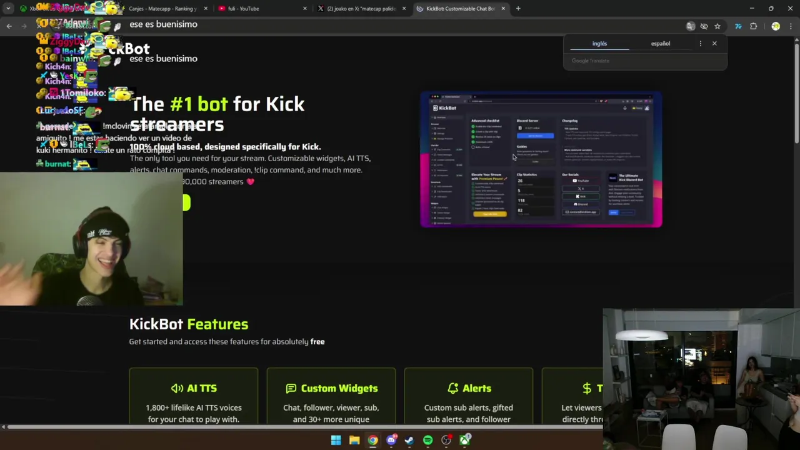Click the Google Translate icon in address bar
800x450 pixels.
[691, 26]
